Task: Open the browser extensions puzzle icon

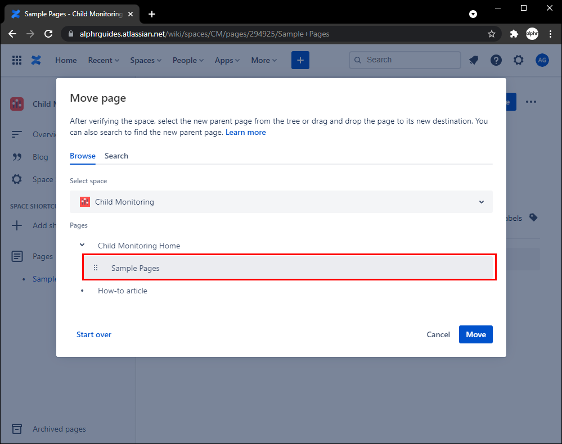Action: [514, 34]
